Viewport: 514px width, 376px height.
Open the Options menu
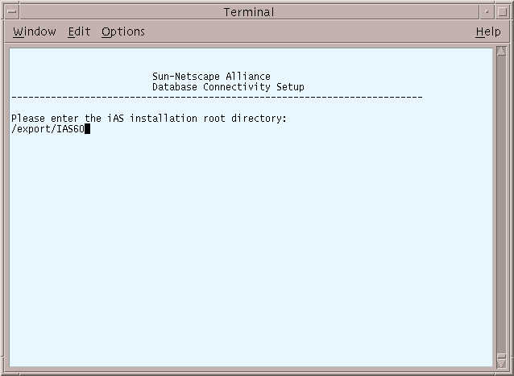[x=123, y=31]
